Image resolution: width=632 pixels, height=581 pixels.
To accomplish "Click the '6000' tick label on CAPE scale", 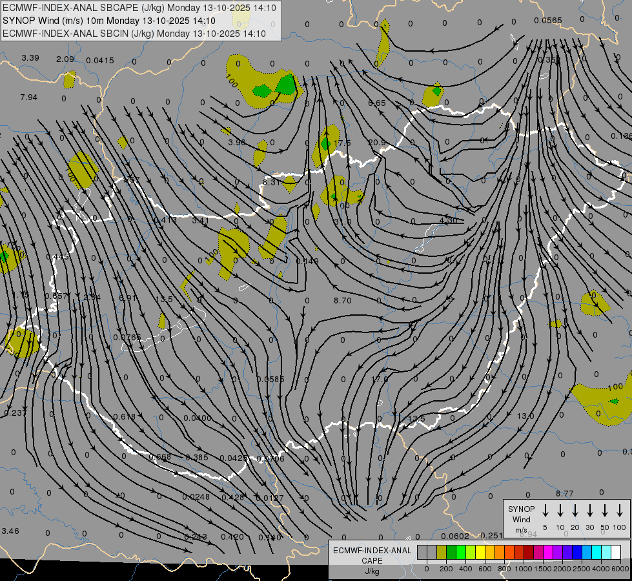I will [621, 569].
